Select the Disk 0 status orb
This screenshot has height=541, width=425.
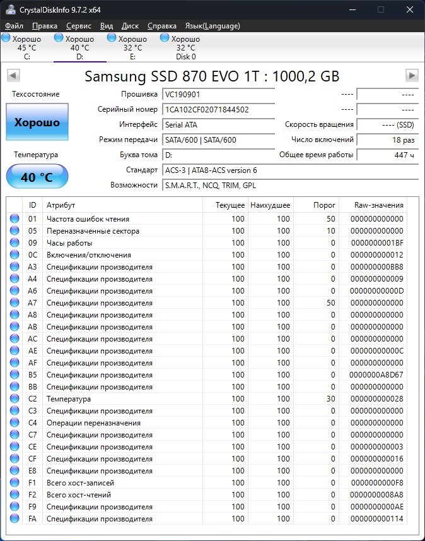click(x=165, y=39)
